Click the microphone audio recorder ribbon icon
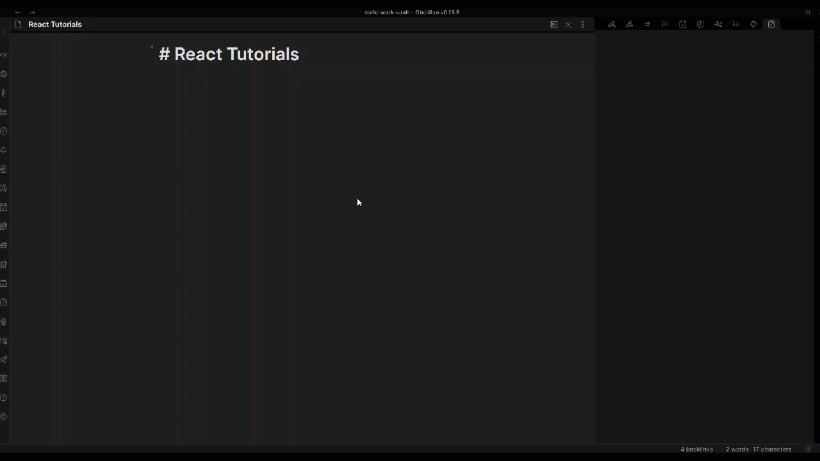 click(x=3, y=321)
